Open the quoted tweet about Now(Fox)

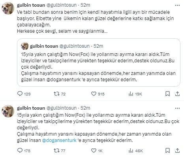point(99,62)
